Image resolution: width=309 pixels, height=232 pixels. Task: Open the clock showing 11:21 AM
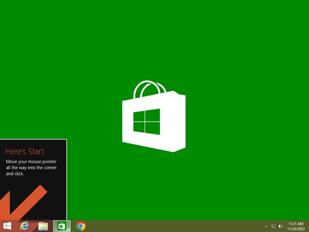pos(296,226)
